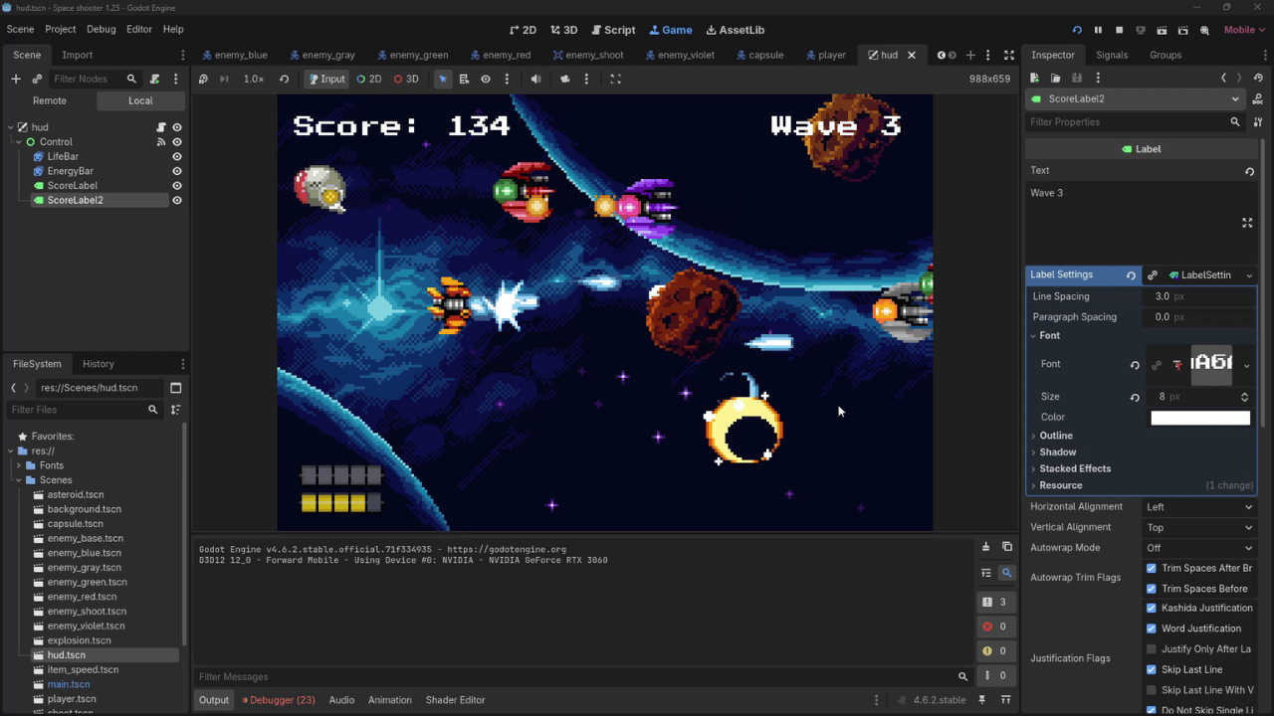
Task: Toggle the game audio mute icon
Action: click(x=535, y=79)
